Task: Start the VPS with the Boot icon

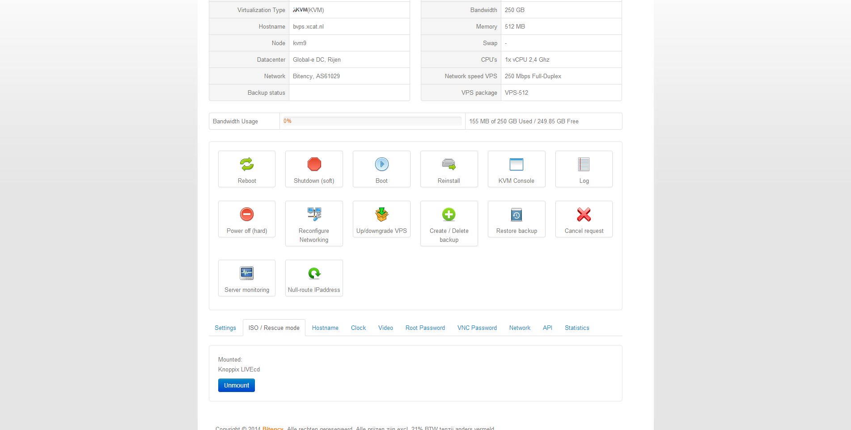Action: pyautogui.click(x=381, y=164)
